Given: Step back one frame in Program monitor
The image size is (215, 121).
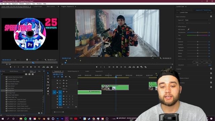Looking at the screenshot, I should (x=113, y=67).
